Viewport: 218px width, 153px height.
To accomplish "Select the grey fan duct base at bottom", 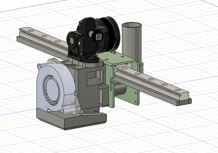I will 71,119.
